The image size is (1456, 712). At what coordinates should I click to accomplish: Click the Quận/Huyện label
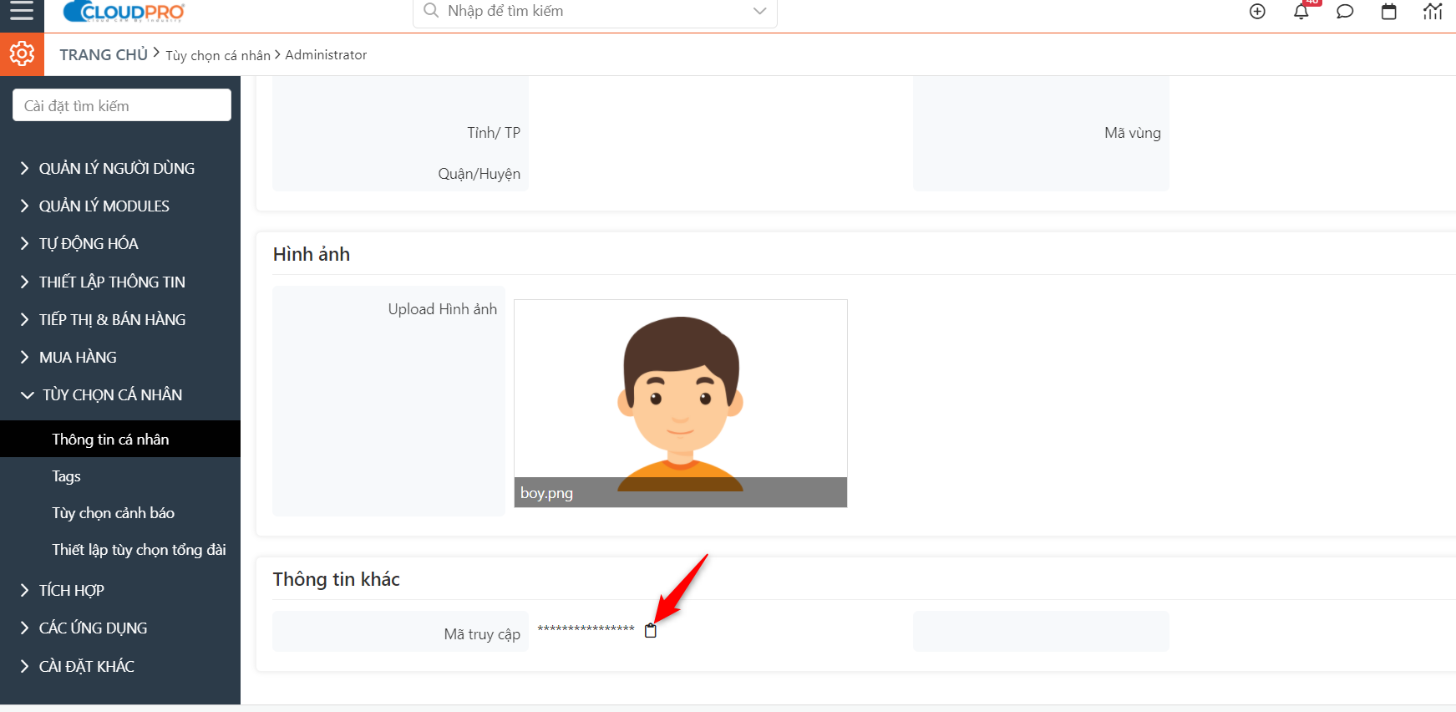pos(479,174)
